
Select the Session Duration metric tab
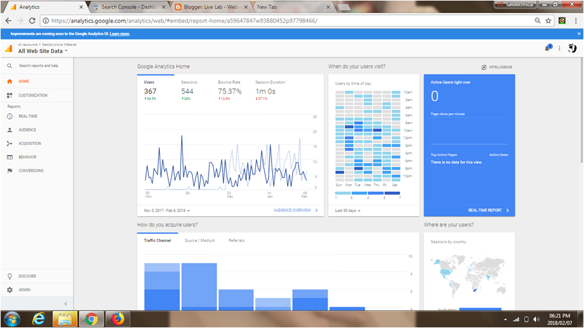pyautogui.click(x=270, y=90)
